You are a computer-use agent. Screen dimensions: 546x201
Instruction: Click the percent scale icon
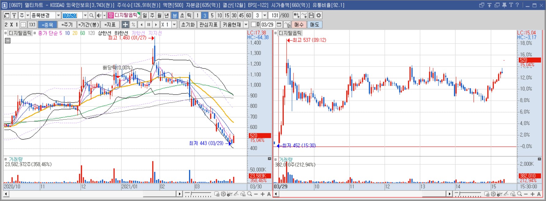click(x=133, y=25)
